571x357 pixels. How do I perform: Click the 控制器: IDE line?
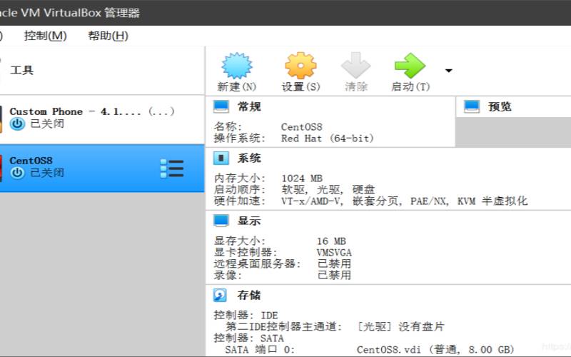pos(246,315)
